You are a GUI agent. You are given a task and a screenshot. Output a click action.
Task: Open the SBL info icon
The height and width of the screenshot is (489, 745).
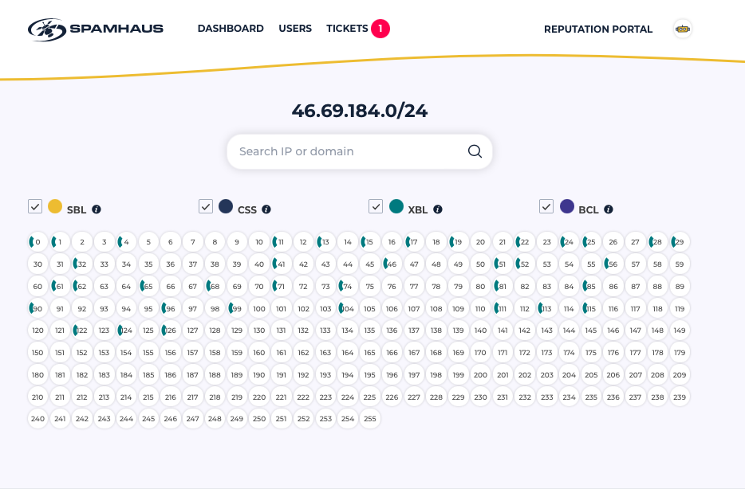pyautogui.click(x=97, y=210)
